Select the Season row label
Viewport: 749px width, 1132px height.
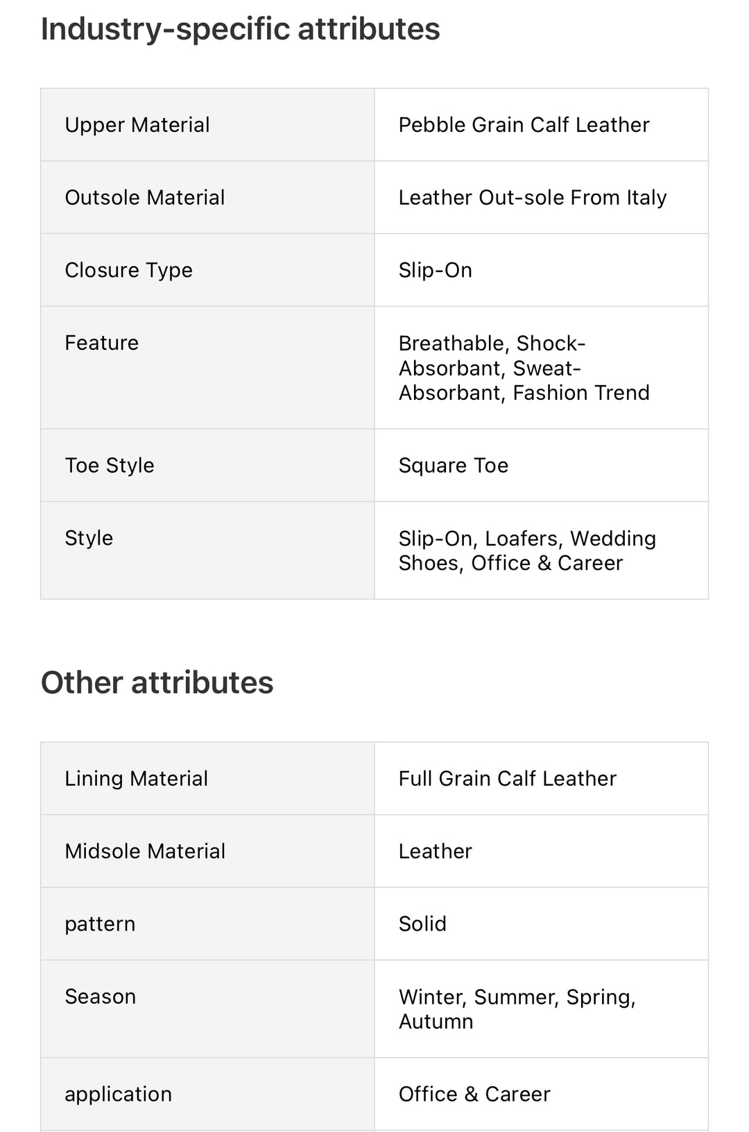tap(101, 997)
